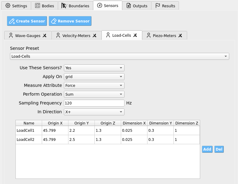
Task: Click the Origin Z column header
Action: (108, 123)
